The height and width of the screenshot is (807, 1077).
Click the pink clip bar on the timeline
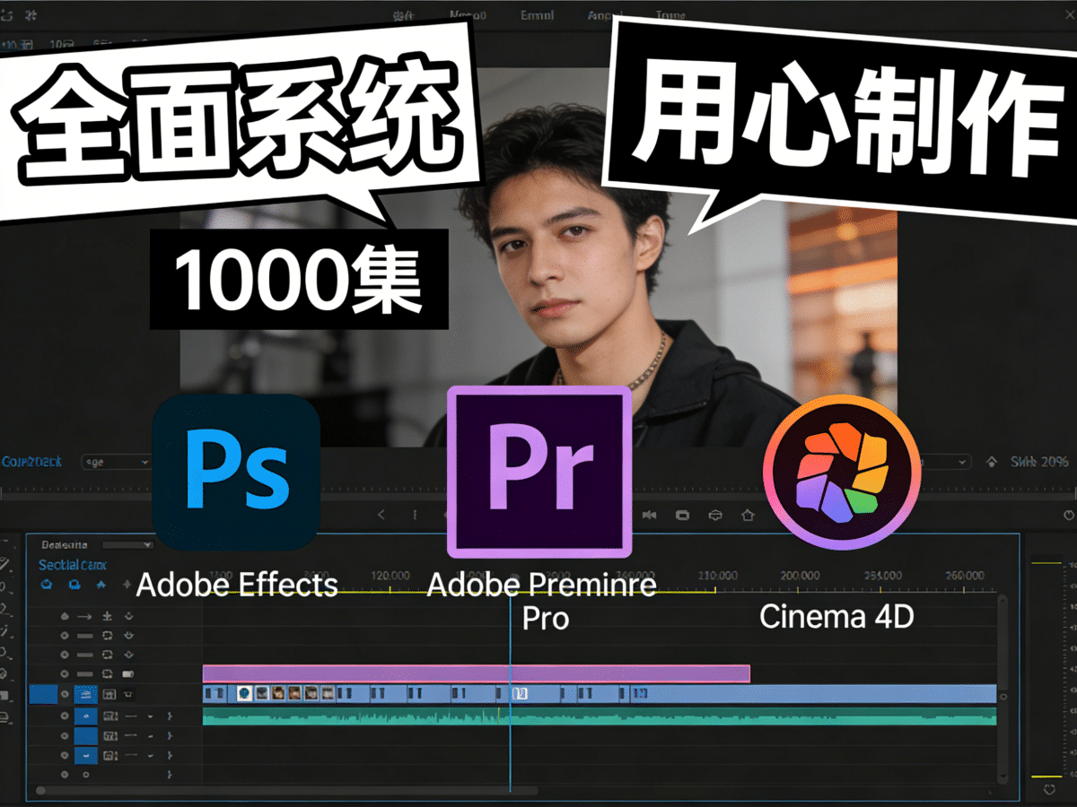pyautogui.click(x=476, y=671)
